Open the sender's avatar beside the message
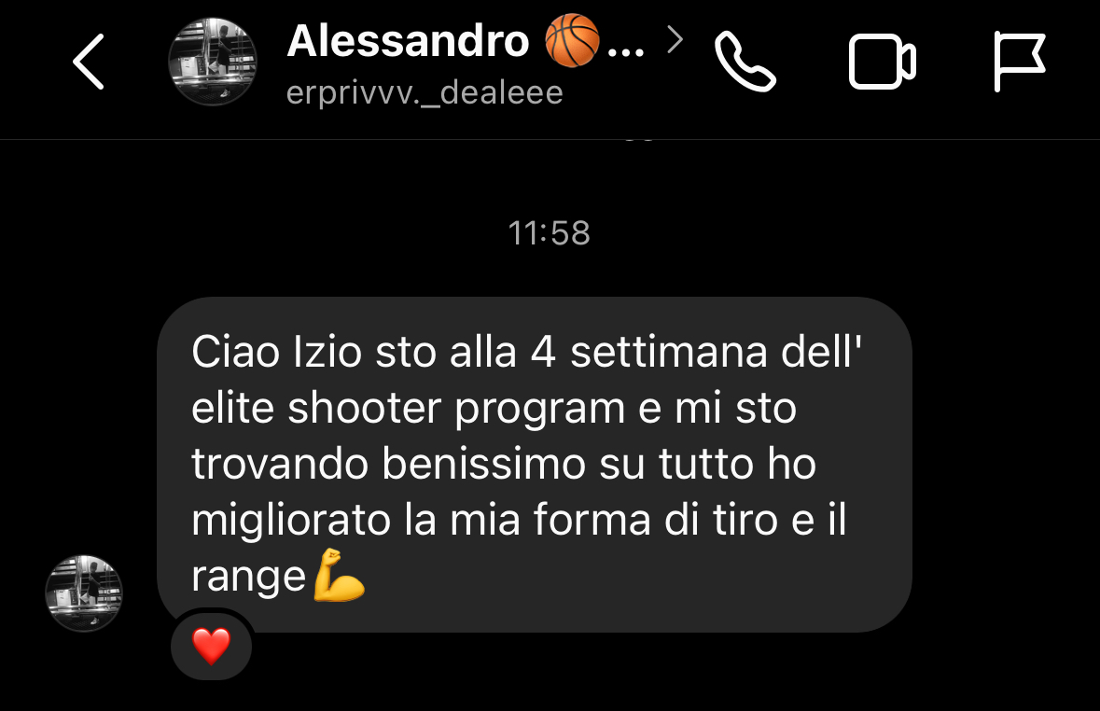The image size is (1100, 711). [x=84, y=593]
